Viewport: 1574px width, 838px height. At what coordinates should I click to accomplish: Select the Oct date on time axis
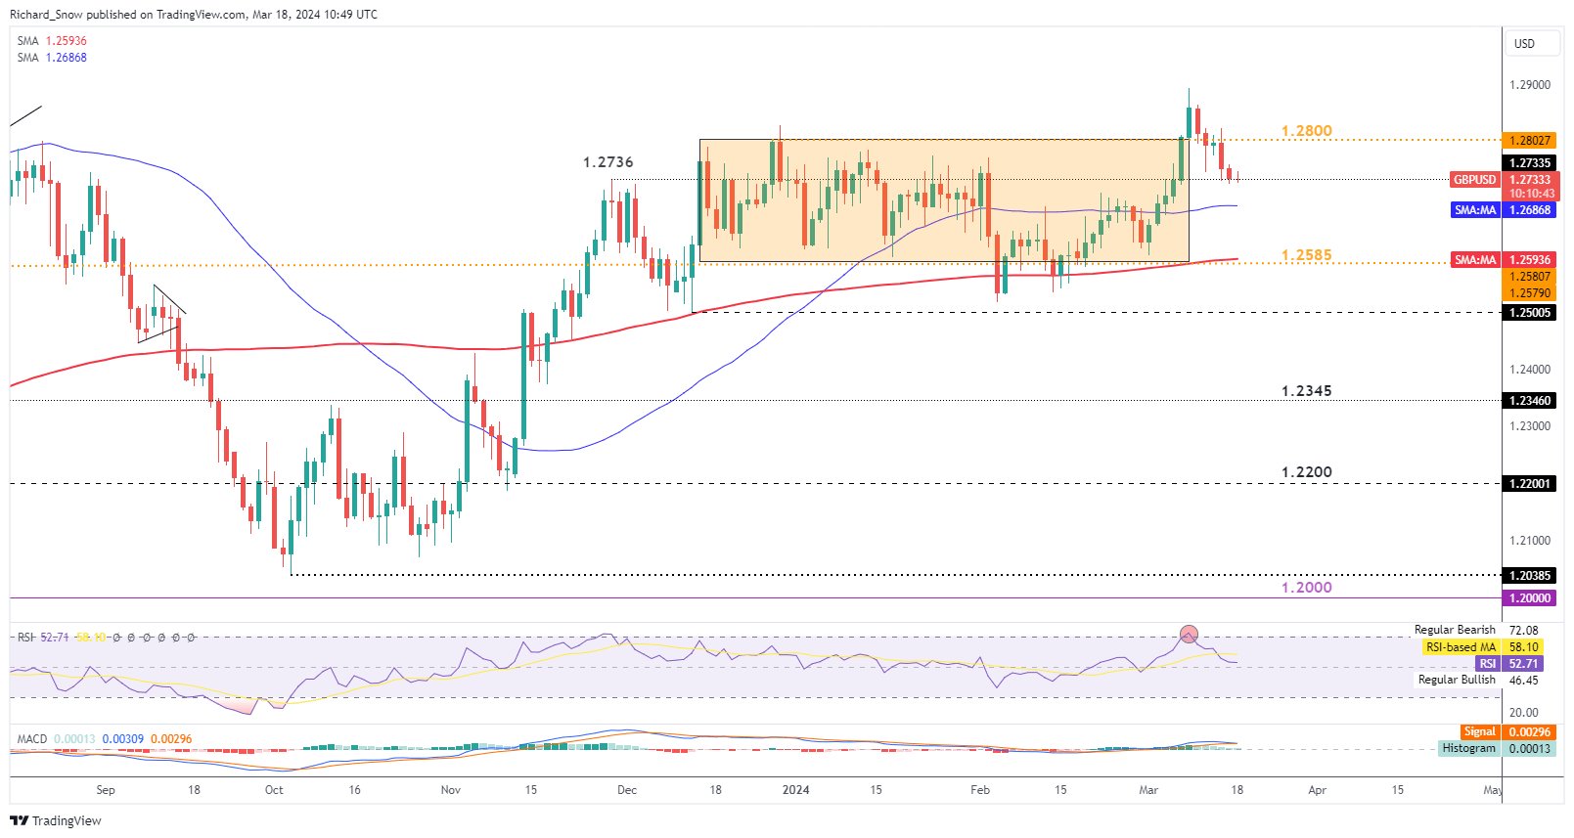click(274, 790)
